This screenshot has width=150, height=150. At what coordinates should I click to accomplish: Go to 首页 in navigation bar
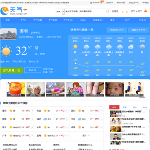point(7,20)
